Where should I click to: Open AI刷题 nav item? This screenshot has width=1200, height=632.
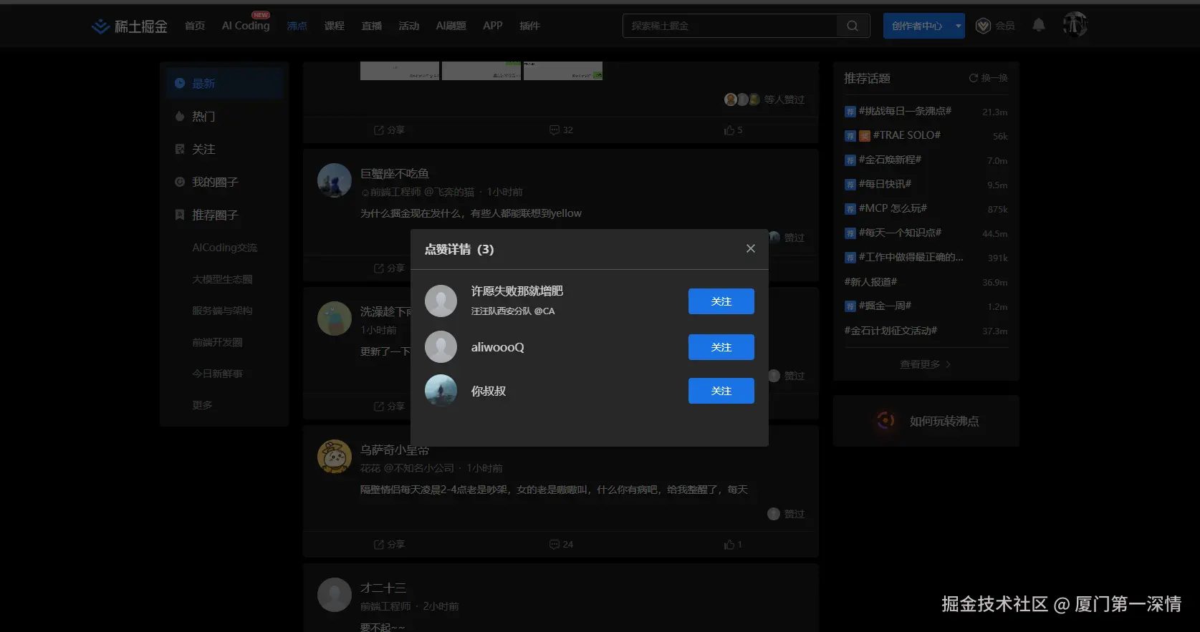coord(451,26)
